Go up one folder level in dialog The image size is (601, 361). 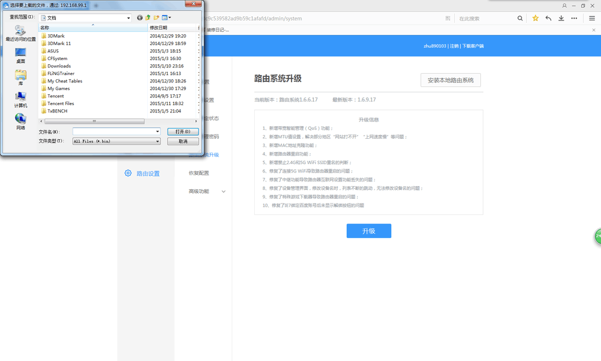tap(148, 17)
